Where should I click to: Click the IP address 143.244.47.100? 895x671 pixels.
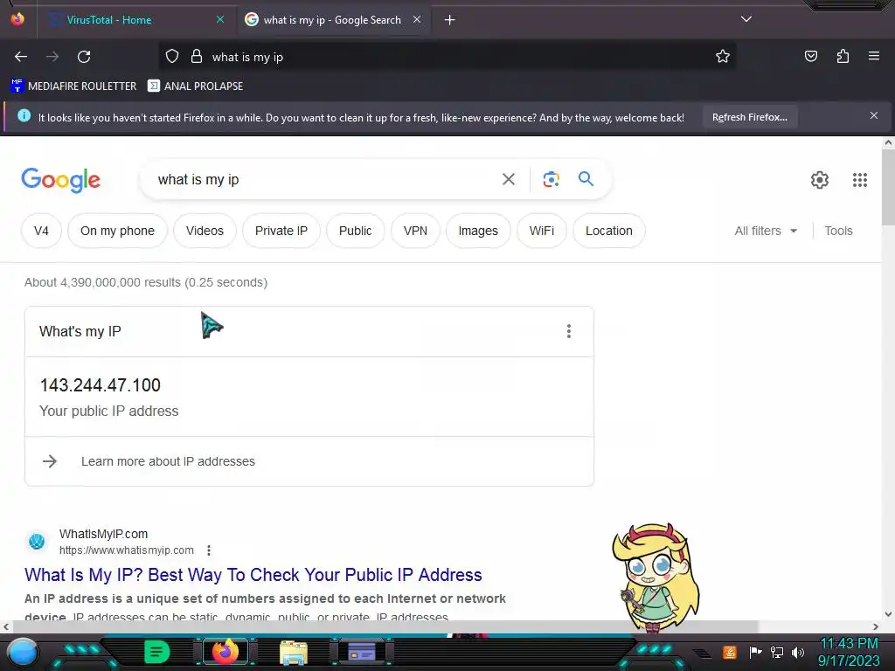(100, 385)
